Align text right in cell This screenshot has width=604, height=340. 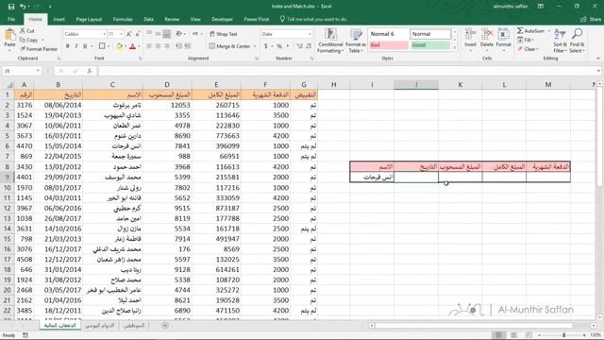coord(166,46)
